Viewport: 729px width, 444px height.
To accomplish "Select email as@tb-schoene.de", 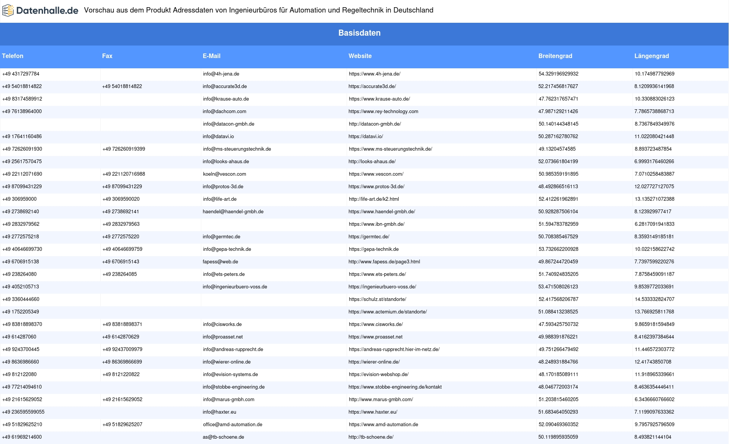I will 223,437.
